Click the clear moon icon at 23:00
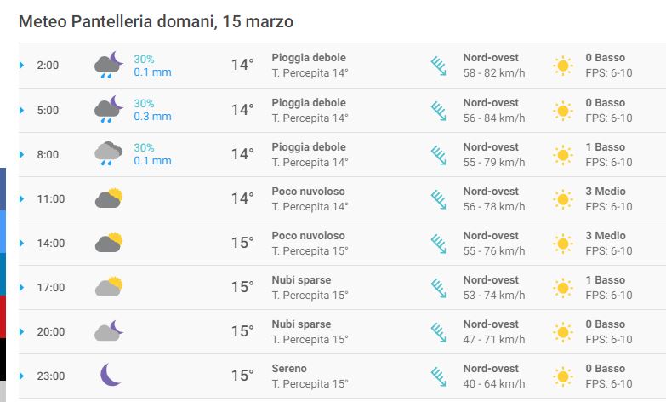This screenshot has width=666, height=402. [111, 375]
